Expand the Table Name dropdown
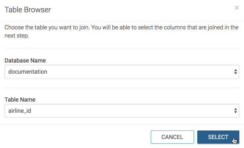Image resolution: width=244 pixels, height=148 pixels. [x=122, y=111]
